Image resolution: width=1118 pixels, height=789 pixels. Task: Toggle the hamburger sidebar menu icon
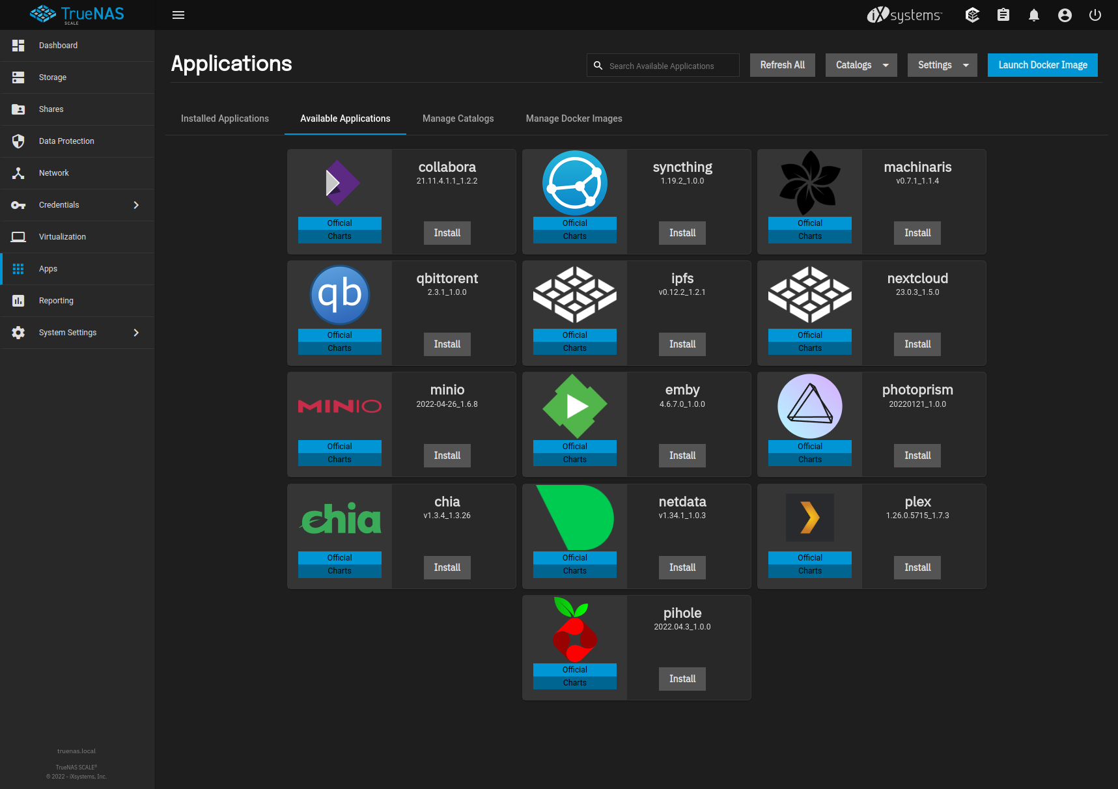coord(178,15)
